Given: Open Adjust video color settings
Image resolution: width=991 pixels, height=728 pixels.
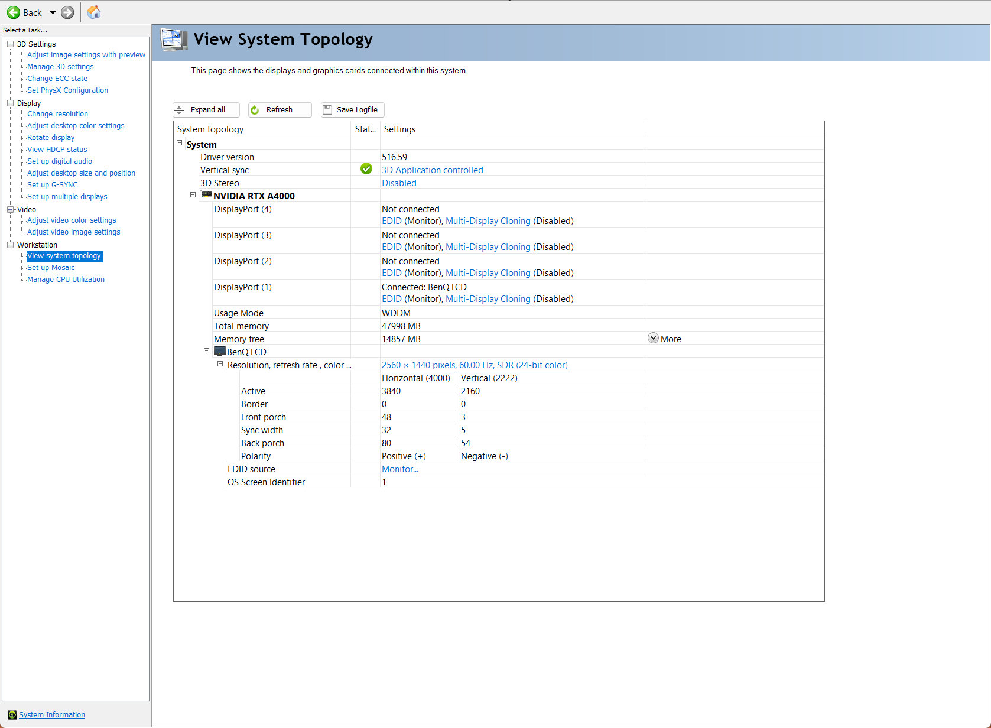Looking at the screenshot, I should tap(72, 220).
